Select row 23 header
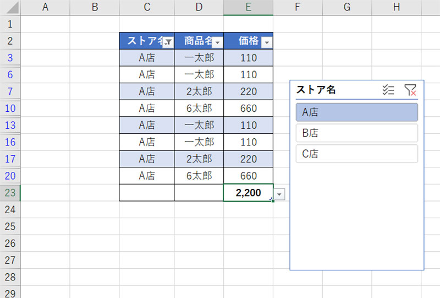The image size is (440, 298). coord(10,193)
